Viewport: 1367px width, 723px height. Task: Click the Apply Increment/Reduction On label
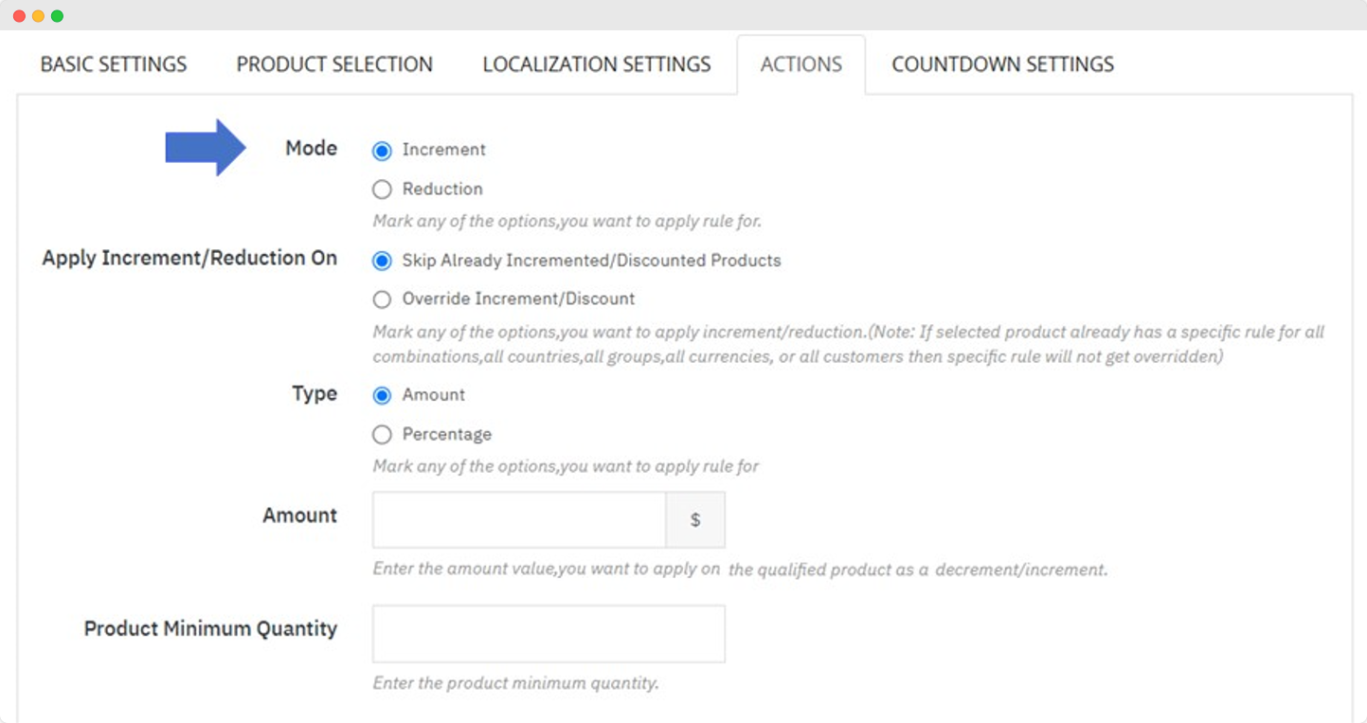coord(189,258)
